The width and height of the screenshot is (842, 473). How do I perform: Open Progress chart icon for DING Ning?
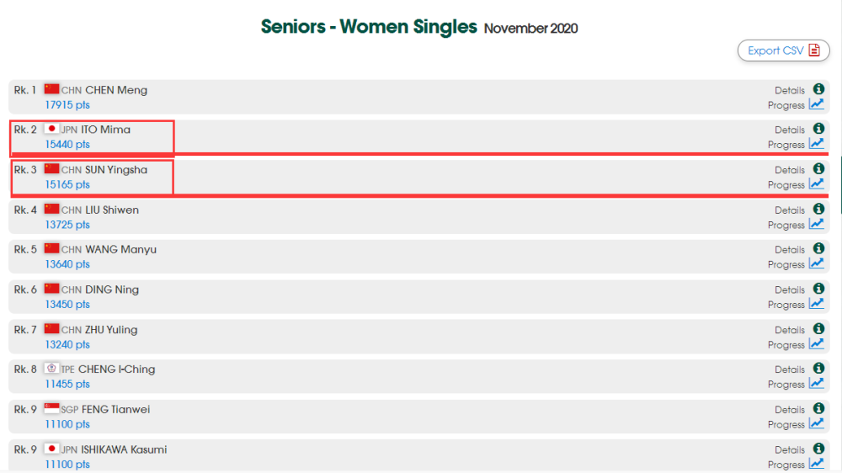tap(817, 304)
